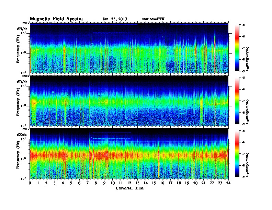Click hour "17" on the time axis
272x210 pixels.
170,183
